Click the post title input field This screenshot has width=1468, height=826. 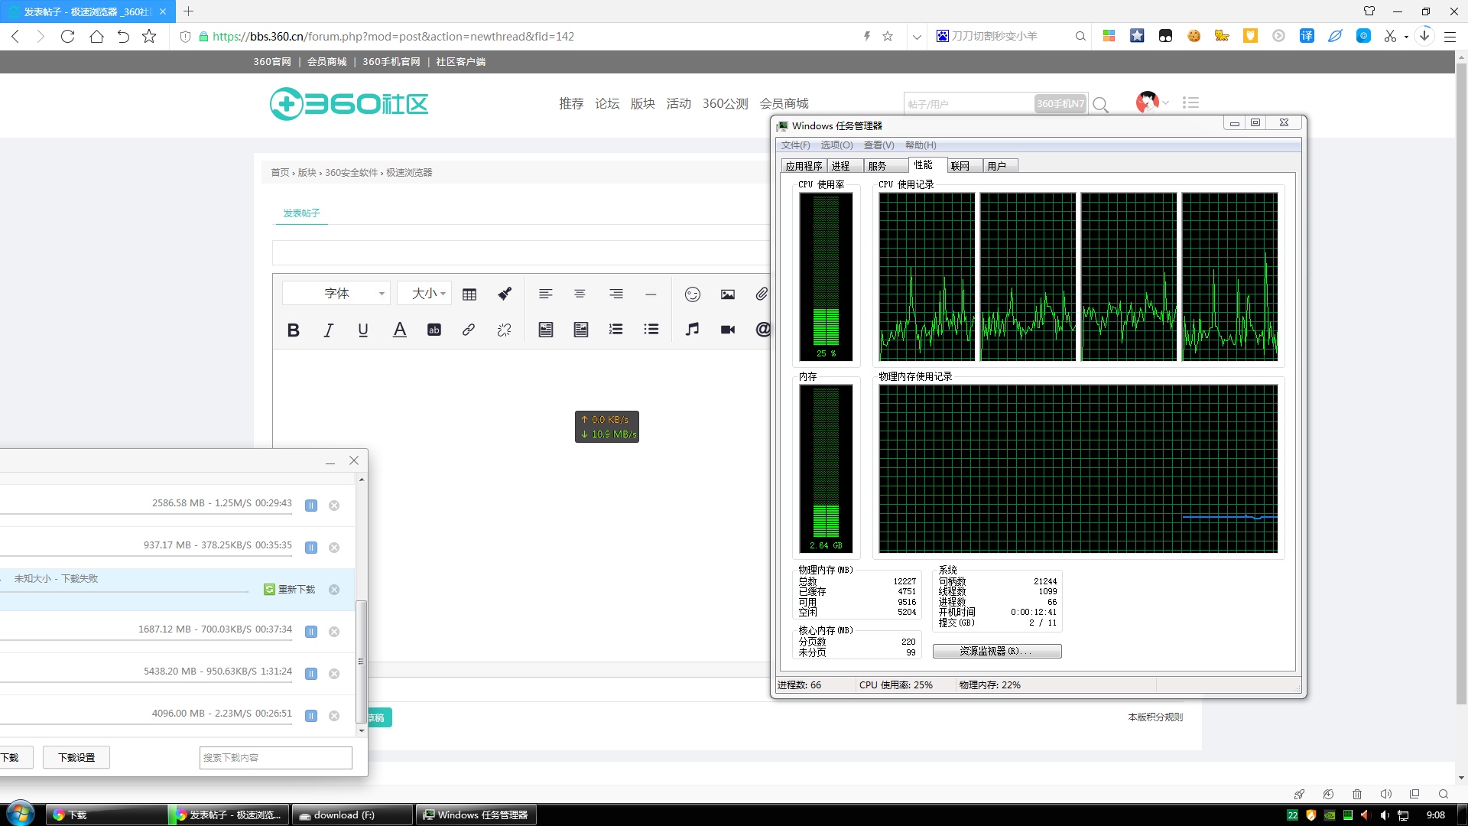521,252
